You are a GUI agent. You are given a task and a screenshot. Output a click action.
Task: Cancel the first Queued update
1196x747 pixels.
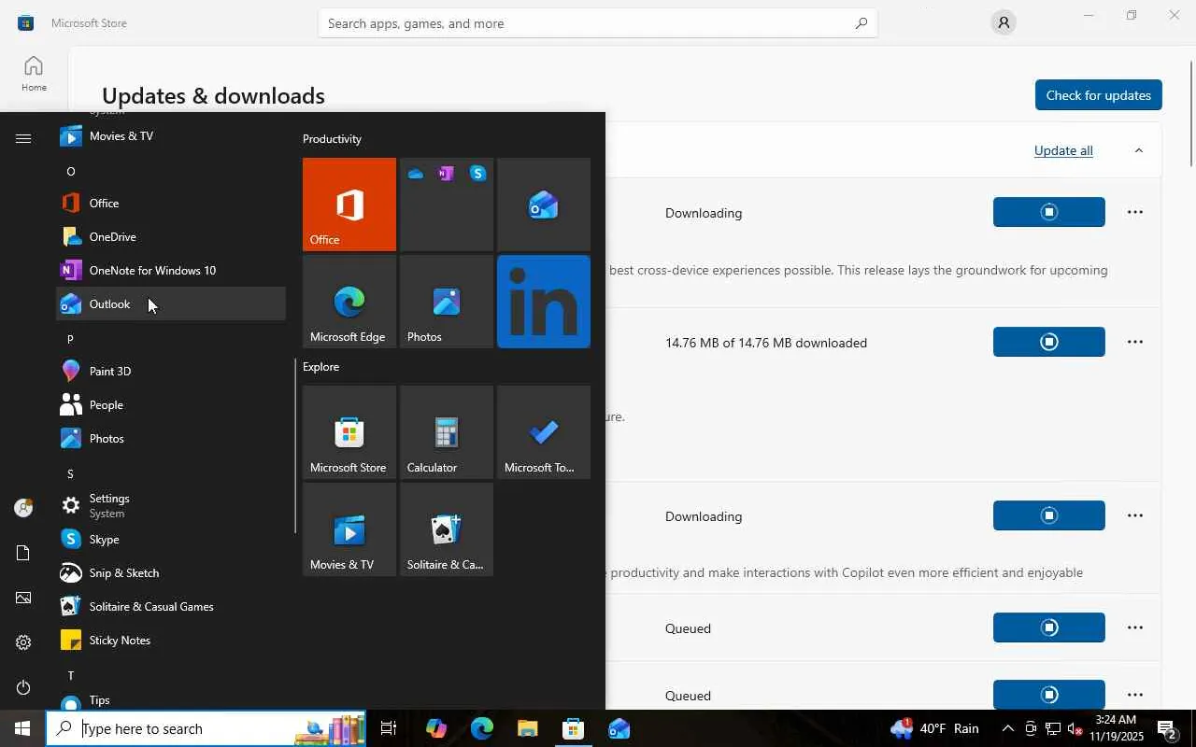coord(1049,627)
